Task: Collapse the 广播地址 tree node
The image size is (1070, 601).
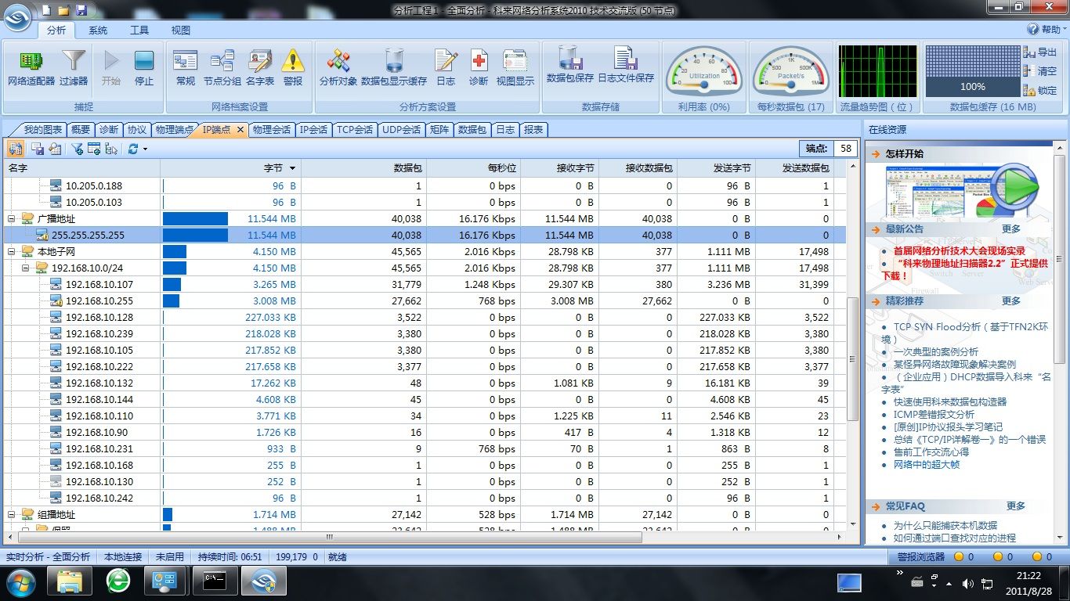Action: (12, 219)
